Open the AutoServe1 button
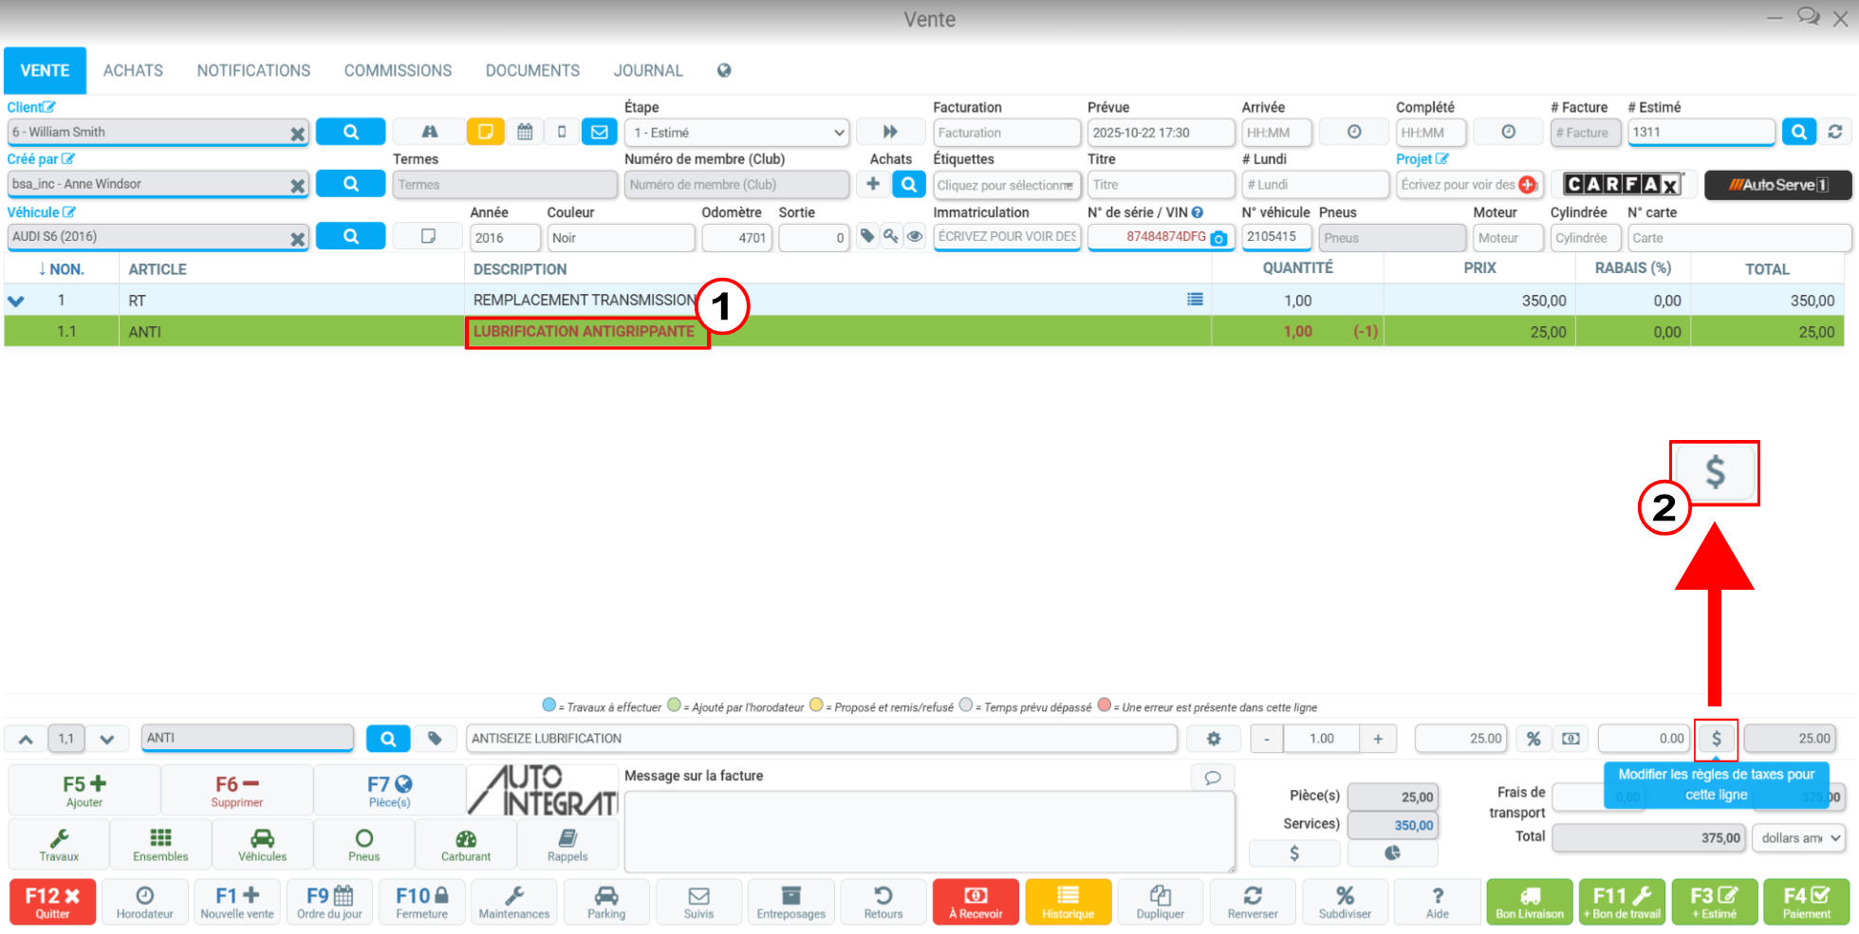The image size is (1859, 934). coord(1777,185)
